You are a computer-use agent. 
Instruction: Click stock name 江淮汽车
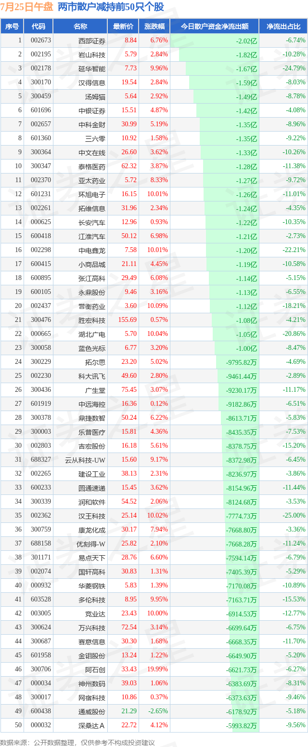tap(92, 236)
